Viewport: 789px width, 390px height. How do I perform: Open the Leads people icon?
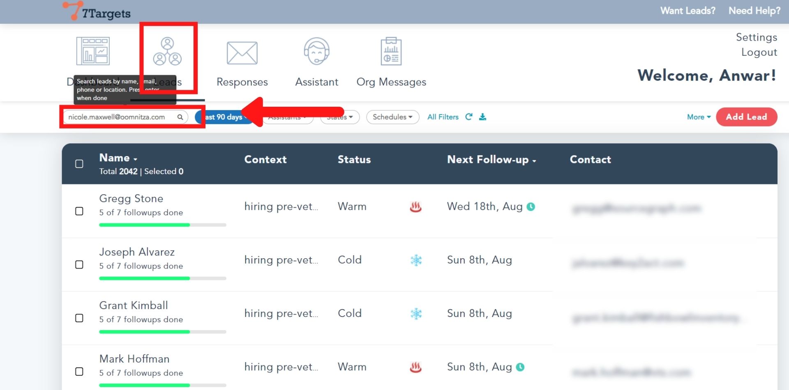pyautogui.click(x=167, y=51)
